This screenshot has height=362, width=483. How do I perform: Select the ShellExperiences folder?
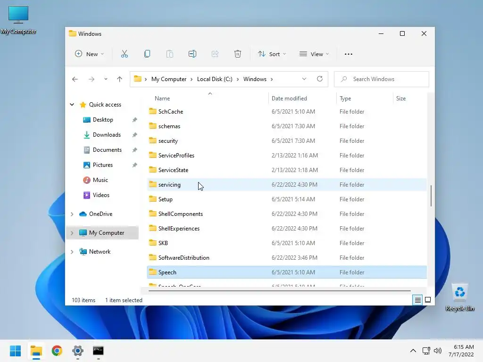pos(287,228)
